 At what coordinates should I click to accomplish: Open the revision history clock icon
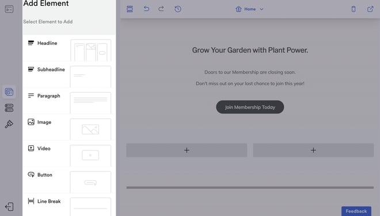pos(178,9)
